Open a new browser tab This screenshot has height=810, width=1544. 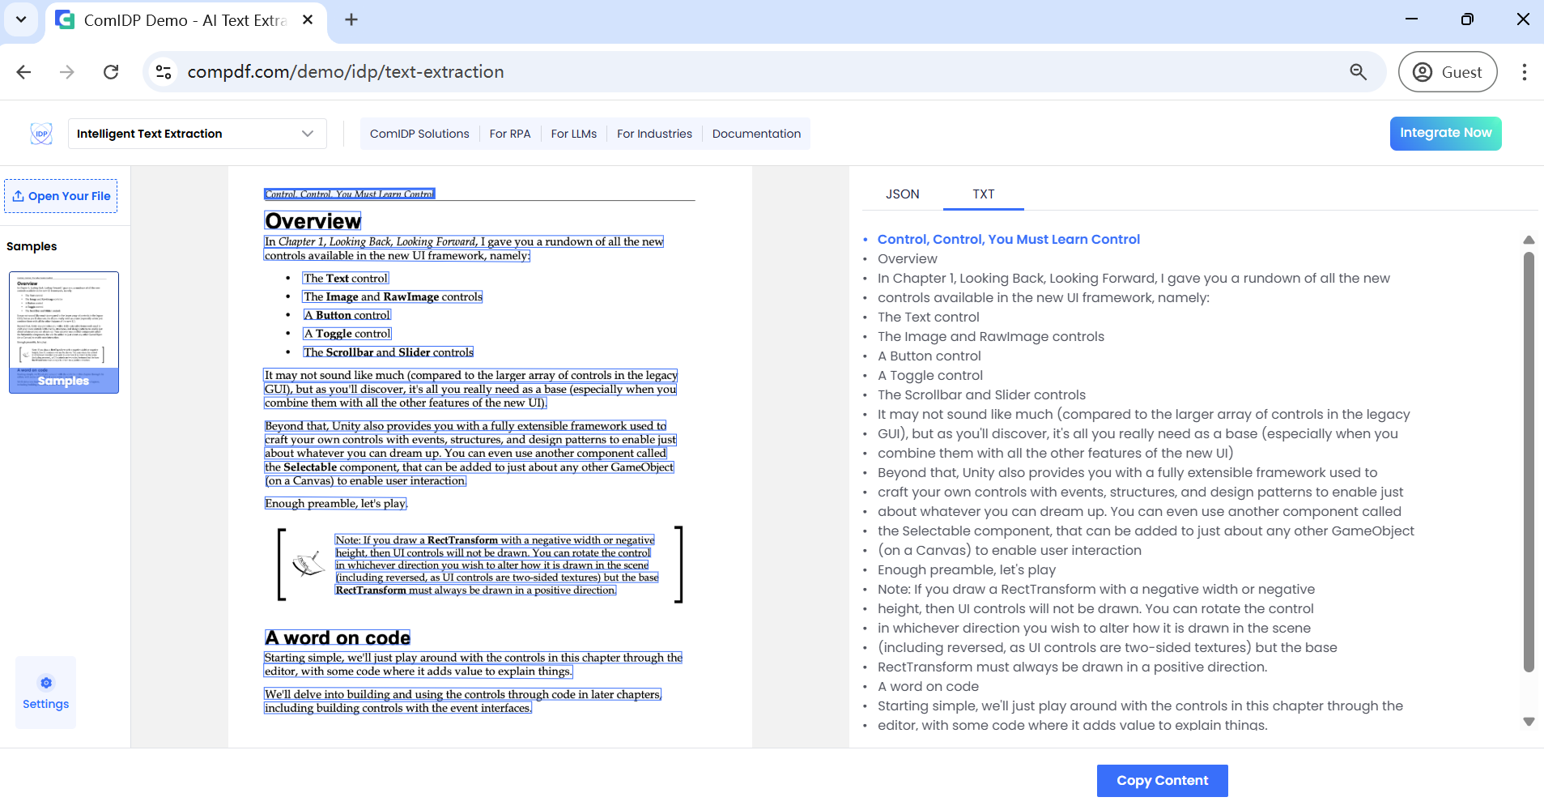point(351,20)
